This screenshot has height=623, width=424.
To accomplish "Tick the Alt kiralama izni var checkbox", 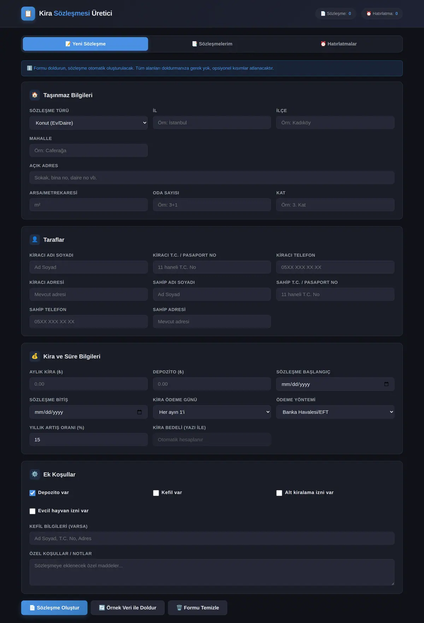I will tap(279, 493).
